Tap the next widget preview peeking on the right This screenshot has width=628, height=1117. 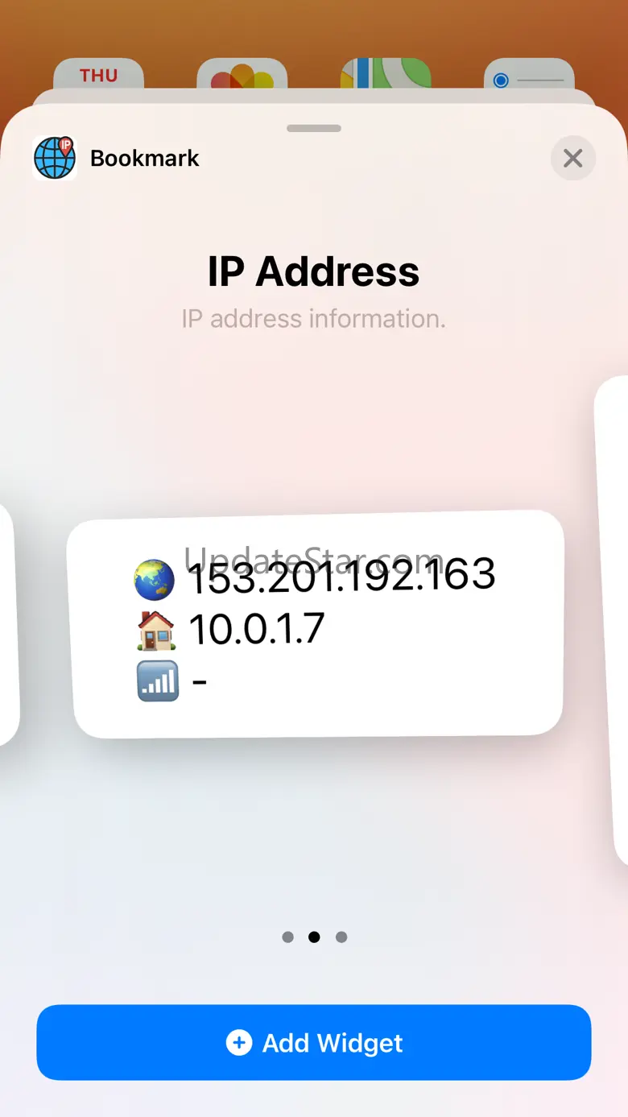[612, 620]
